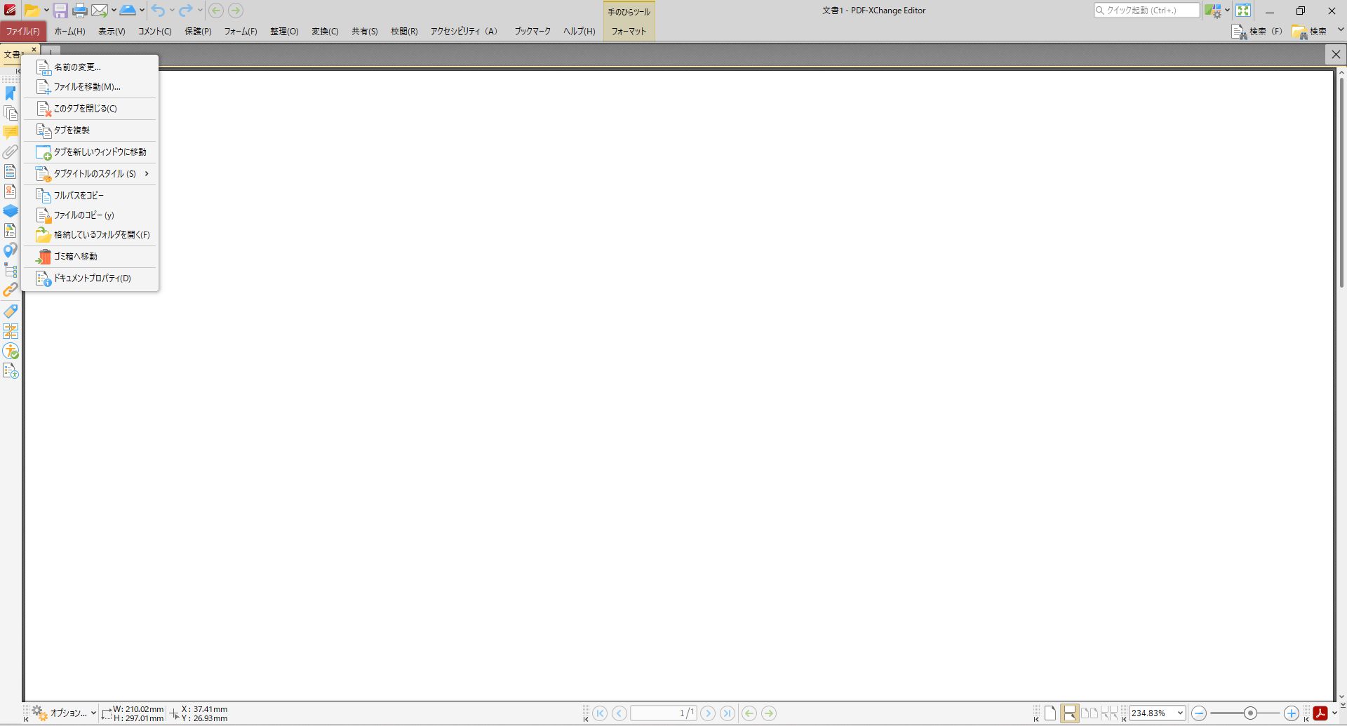Select Duplicate Tab (タブを複製)
Image resolution: width=1347 pixels, height=726 pixels.
[90, 130]
